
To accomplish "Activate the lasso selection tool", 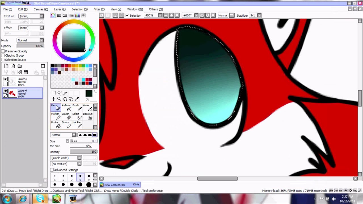I will pyautogui.click(x=59, y=93).
